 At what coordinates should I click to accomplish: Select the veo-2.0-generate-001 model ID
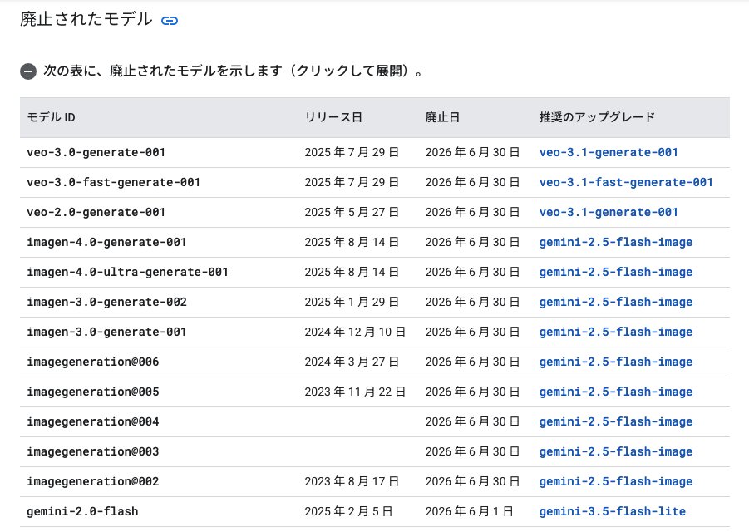pyautogui.click(x=96, y=212)
